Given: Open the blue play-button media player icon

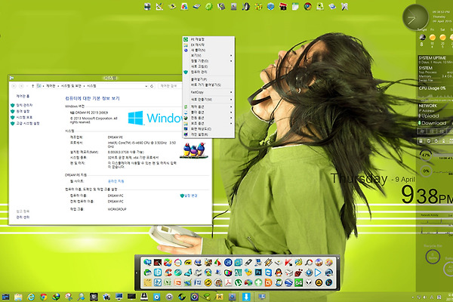Looking at the screenshot, I should click(x=319, y=271).
